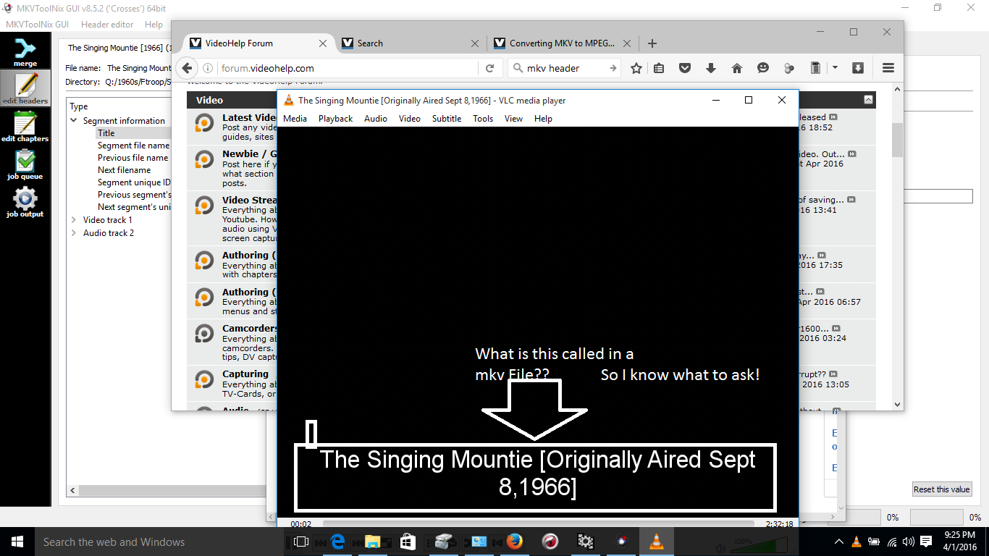Open the Windows Store from the taskbar
This screenshot has width=989, height=556.
(x=408, y=542)
